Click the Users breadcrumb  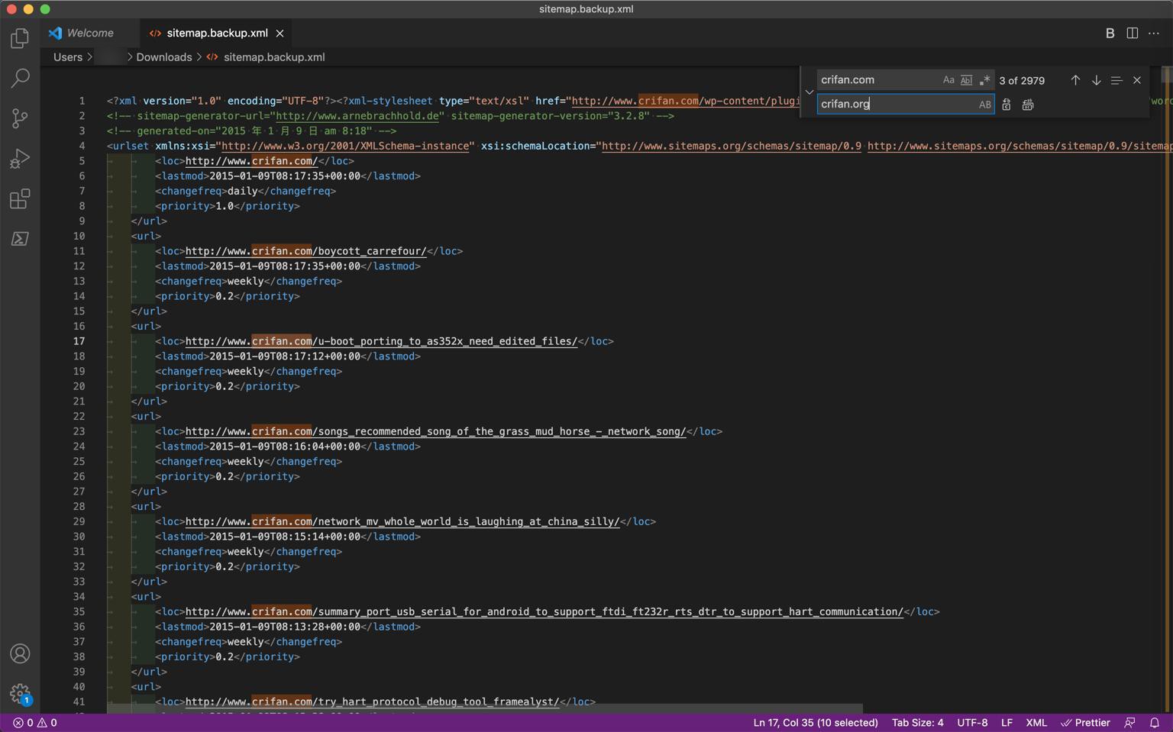[68, 57]
